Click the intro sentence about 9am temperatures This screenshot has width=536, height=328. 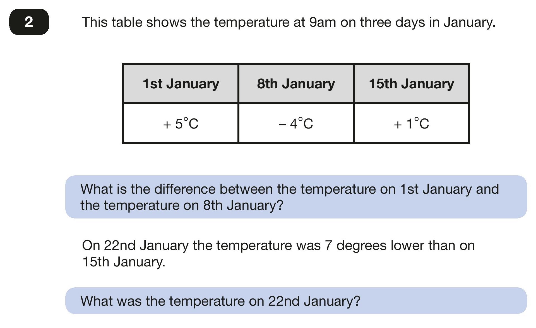pyautogui.click(x=289, y=22)
